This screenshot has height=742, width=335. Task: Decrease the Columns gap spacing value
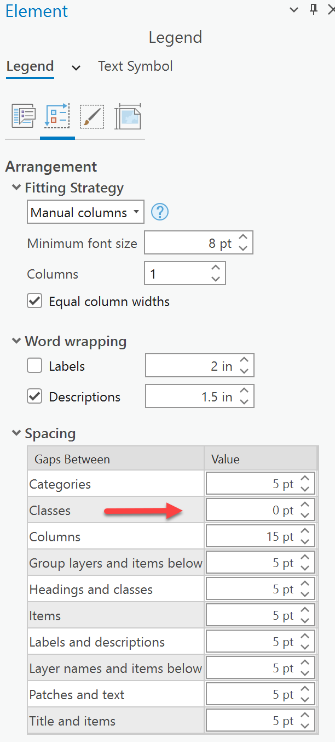point(305,542)
